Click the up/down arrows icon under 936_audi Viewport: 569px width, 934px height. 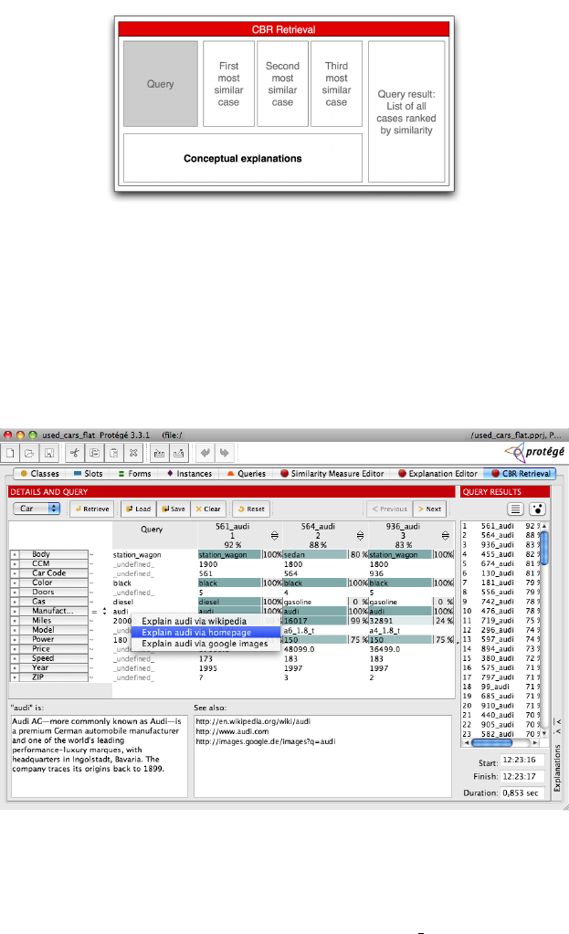(x=446, y=536)
